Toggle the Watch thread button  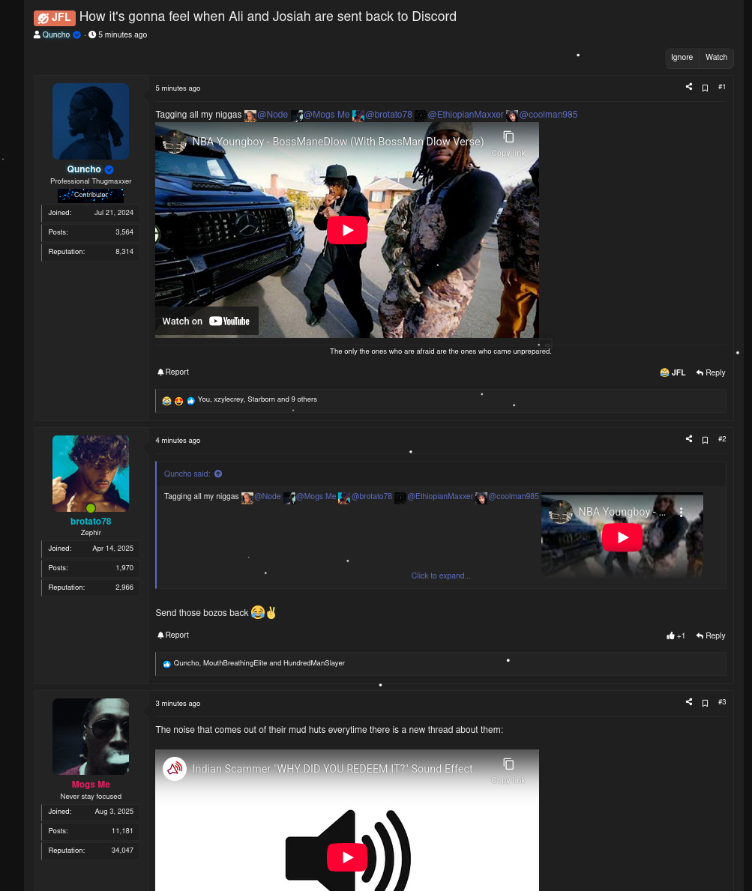coord(716,58)
